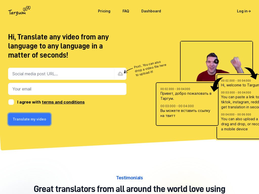
Task: Click the Testimonials label
Action: [x=129, y=178]
